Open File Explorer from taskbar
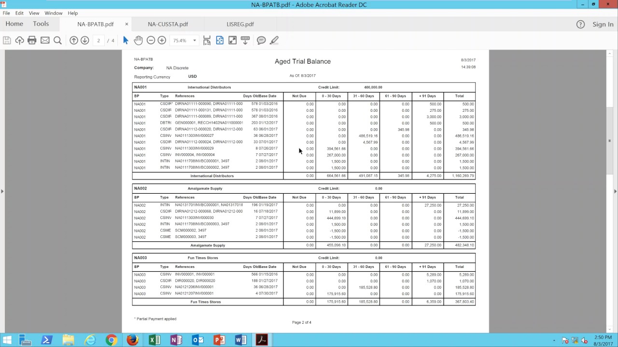This screenshot has width=618, height=347. coord(68,340)
